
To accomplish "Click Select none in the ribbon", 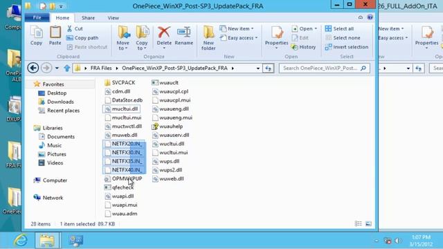I will pos(343,38).
